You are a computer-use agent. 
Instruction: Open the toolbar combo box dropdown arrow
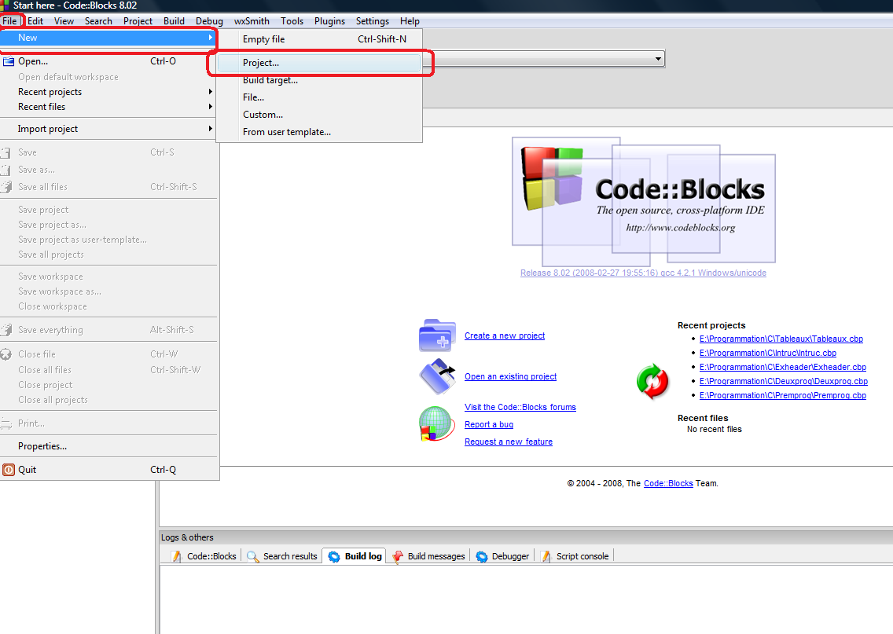point(658,59)
